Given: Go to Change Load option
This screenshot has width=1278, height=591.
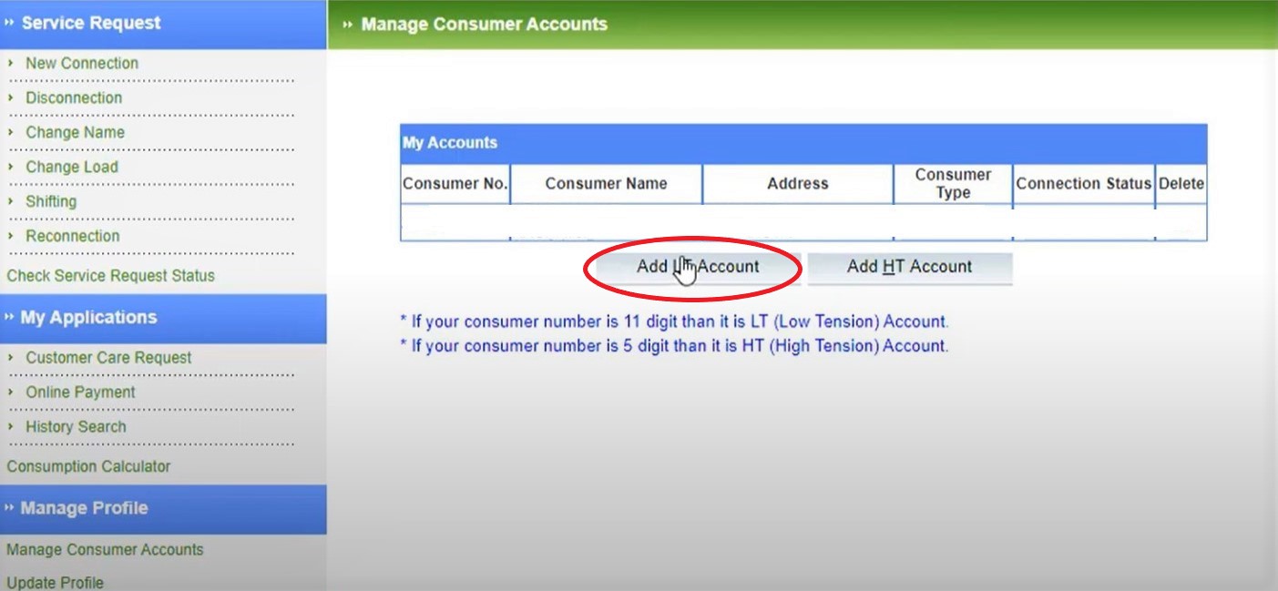Looking at the screenshot, I should click(72, 168).
